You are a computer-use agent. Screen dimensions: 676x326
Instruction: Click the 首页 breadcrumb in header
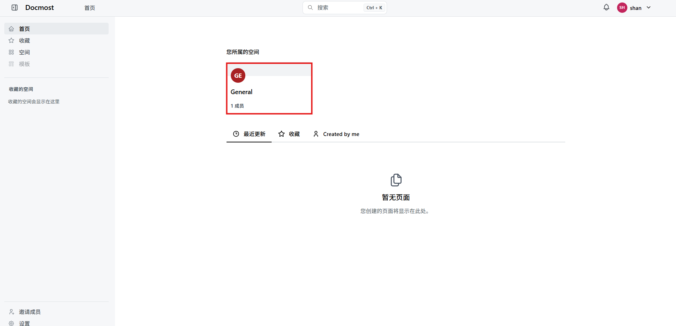[89, 8]
